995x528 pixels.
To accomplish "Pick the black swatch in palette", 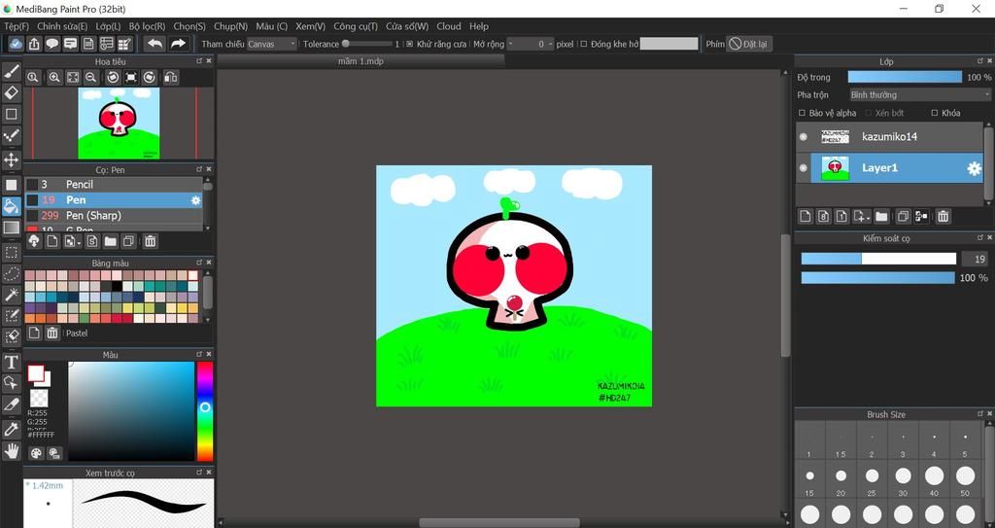I will (x=117, y=287).
